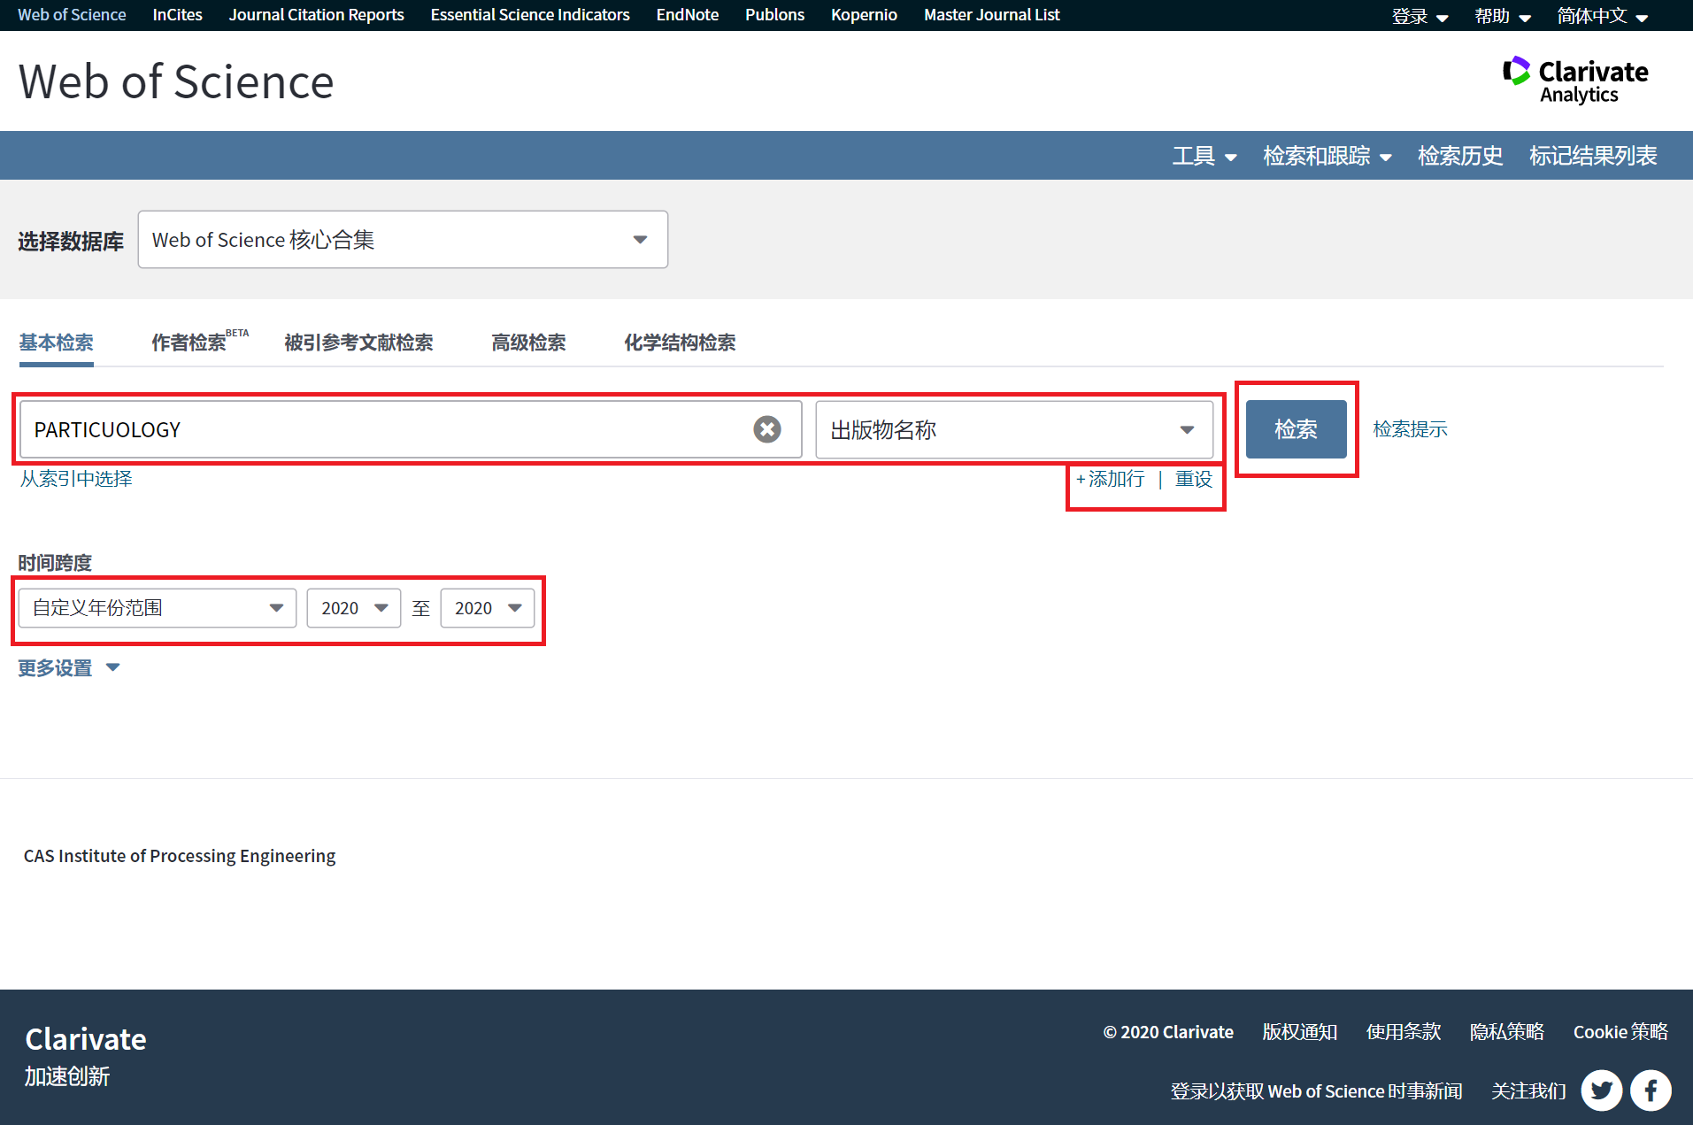Expand 更多设置 more settings
The image size is (1693, 1125).
click(69, 668)
